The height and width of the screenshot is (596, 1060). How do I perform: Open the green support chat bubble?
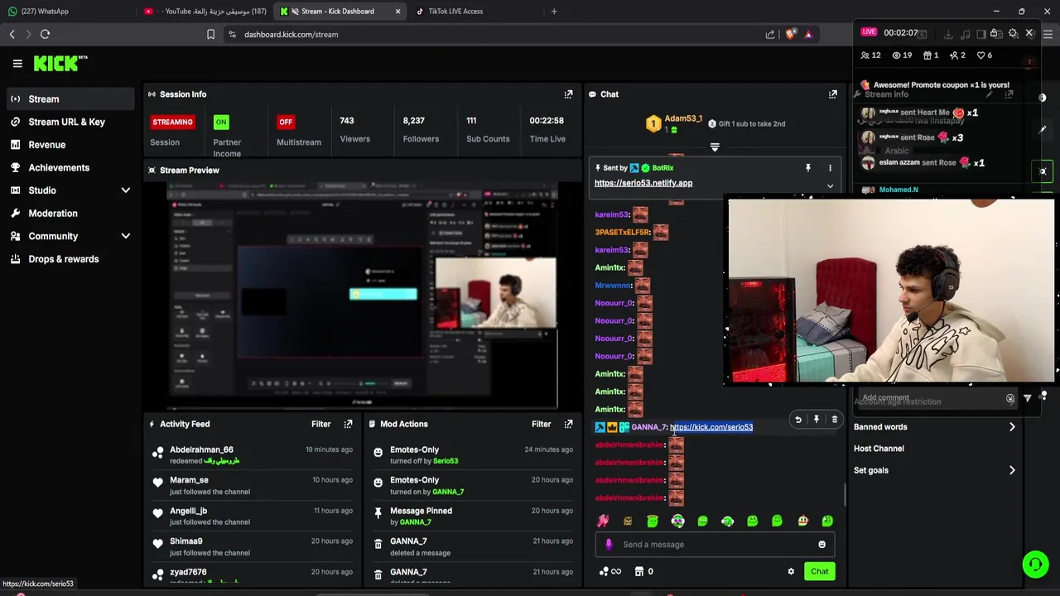pos(1035,565)
